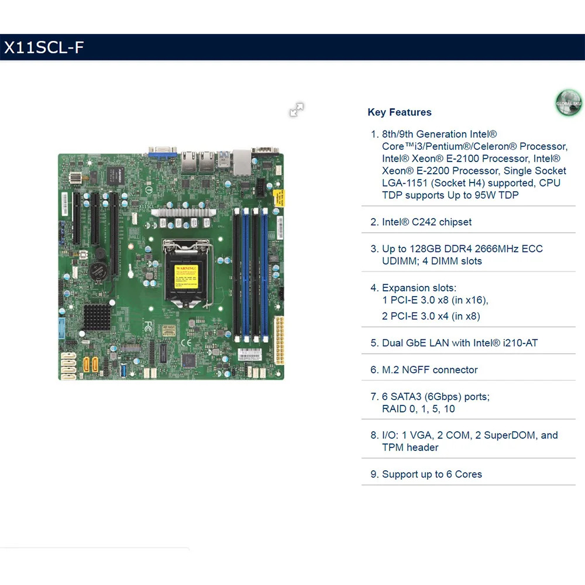Select the 2 PCI-E 3.0 x4 line
Image resolution: width=585 pixels, height=585 pixels.
(431, 316)
